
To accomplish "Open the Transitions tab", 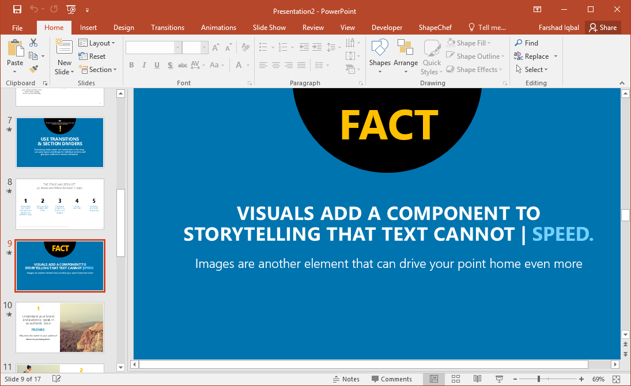I will click(168, 28).
